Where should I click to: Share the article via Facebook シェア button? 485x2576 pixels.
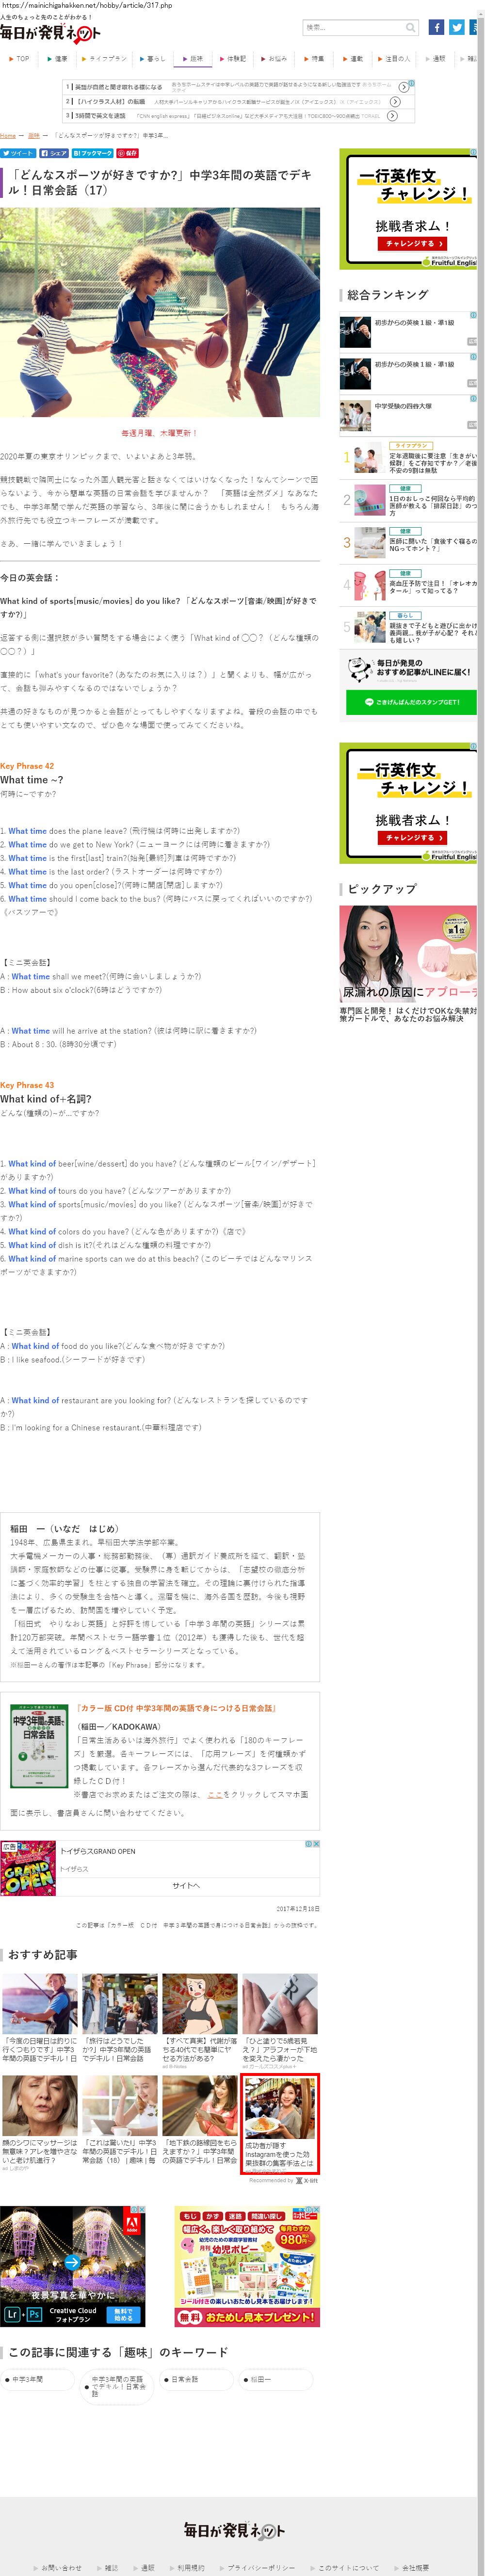54,153
